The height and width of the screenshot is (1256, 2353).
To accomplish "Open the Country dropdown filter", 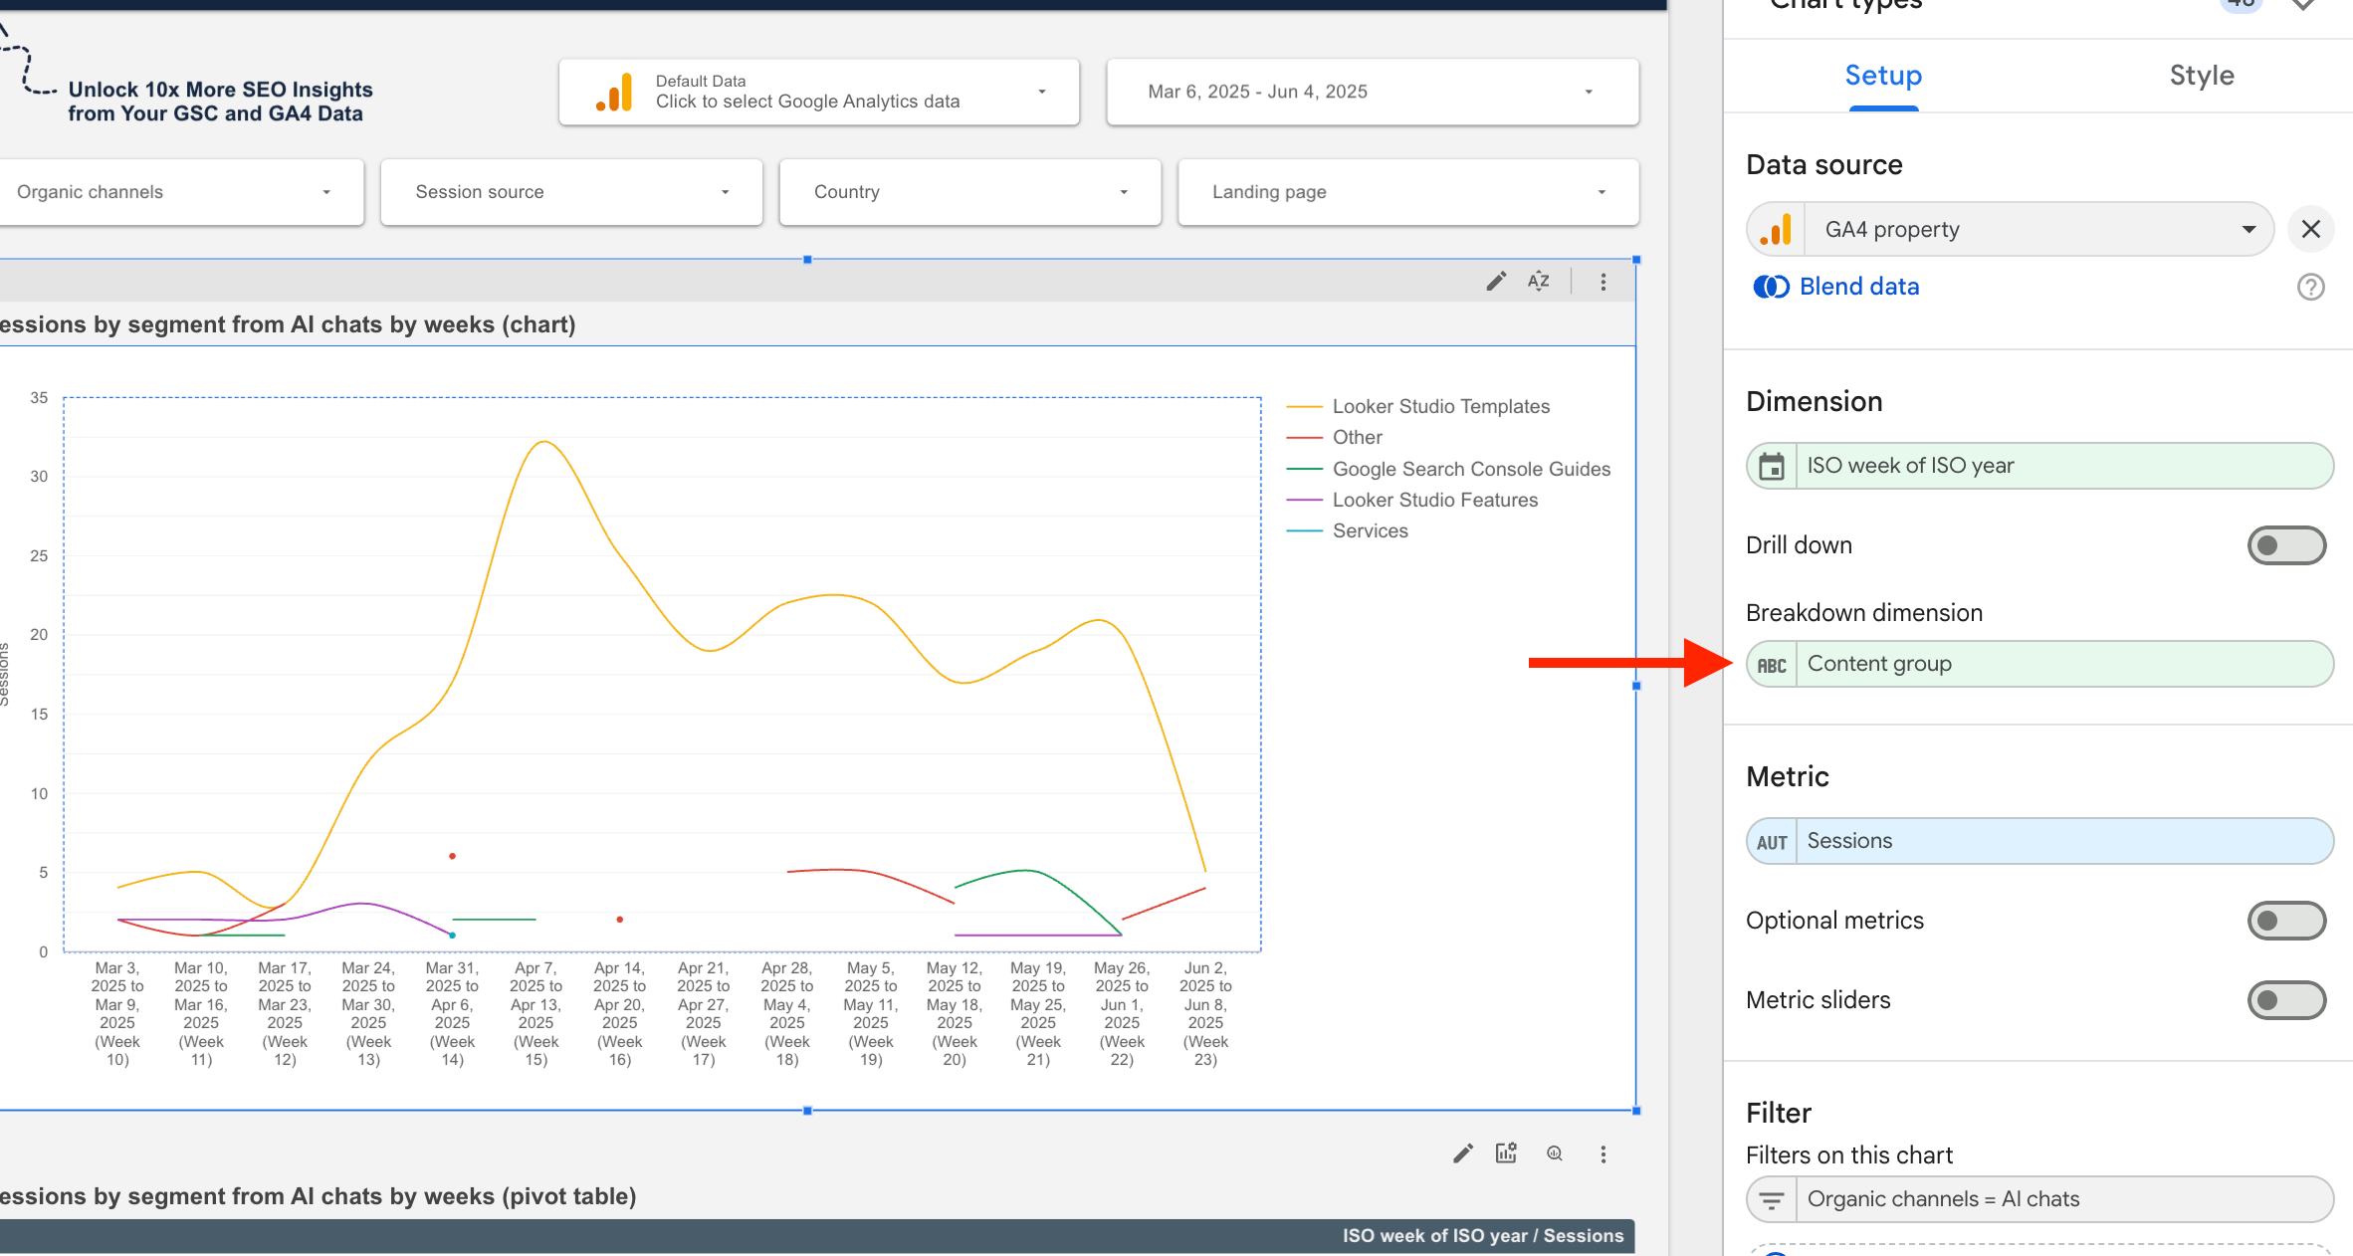I will (969, 192).
